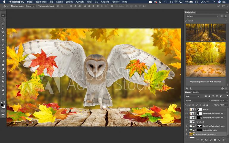Open the Fenster menu
The image size is (229, 143).
click(115, 2)
